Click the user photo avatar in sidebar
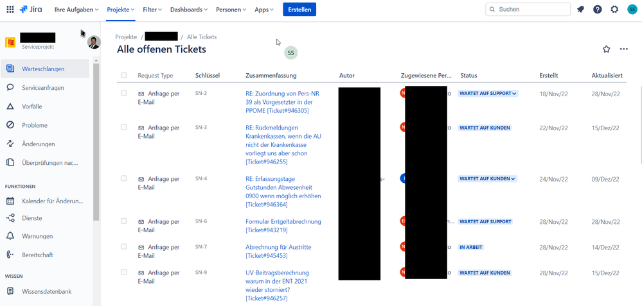 click(94, 42)
